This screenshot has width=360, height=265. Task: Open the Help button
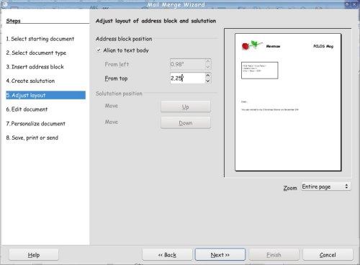click(34, 255)
